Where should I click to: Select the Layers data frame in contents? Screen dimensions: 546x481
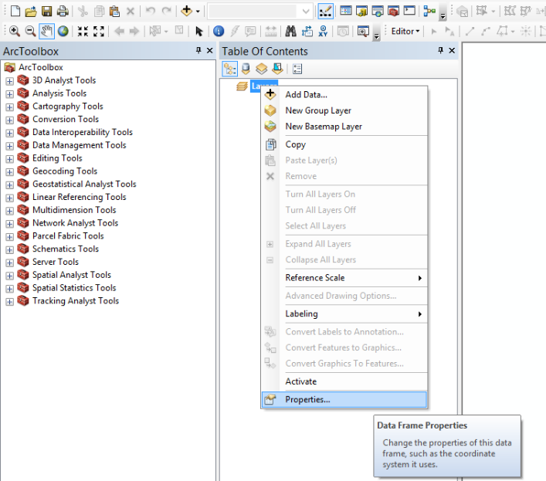pos(264,86)
